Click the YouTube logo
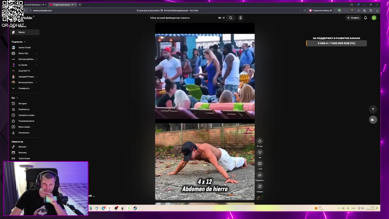This screenshot has width=389, height=219. 27,18
